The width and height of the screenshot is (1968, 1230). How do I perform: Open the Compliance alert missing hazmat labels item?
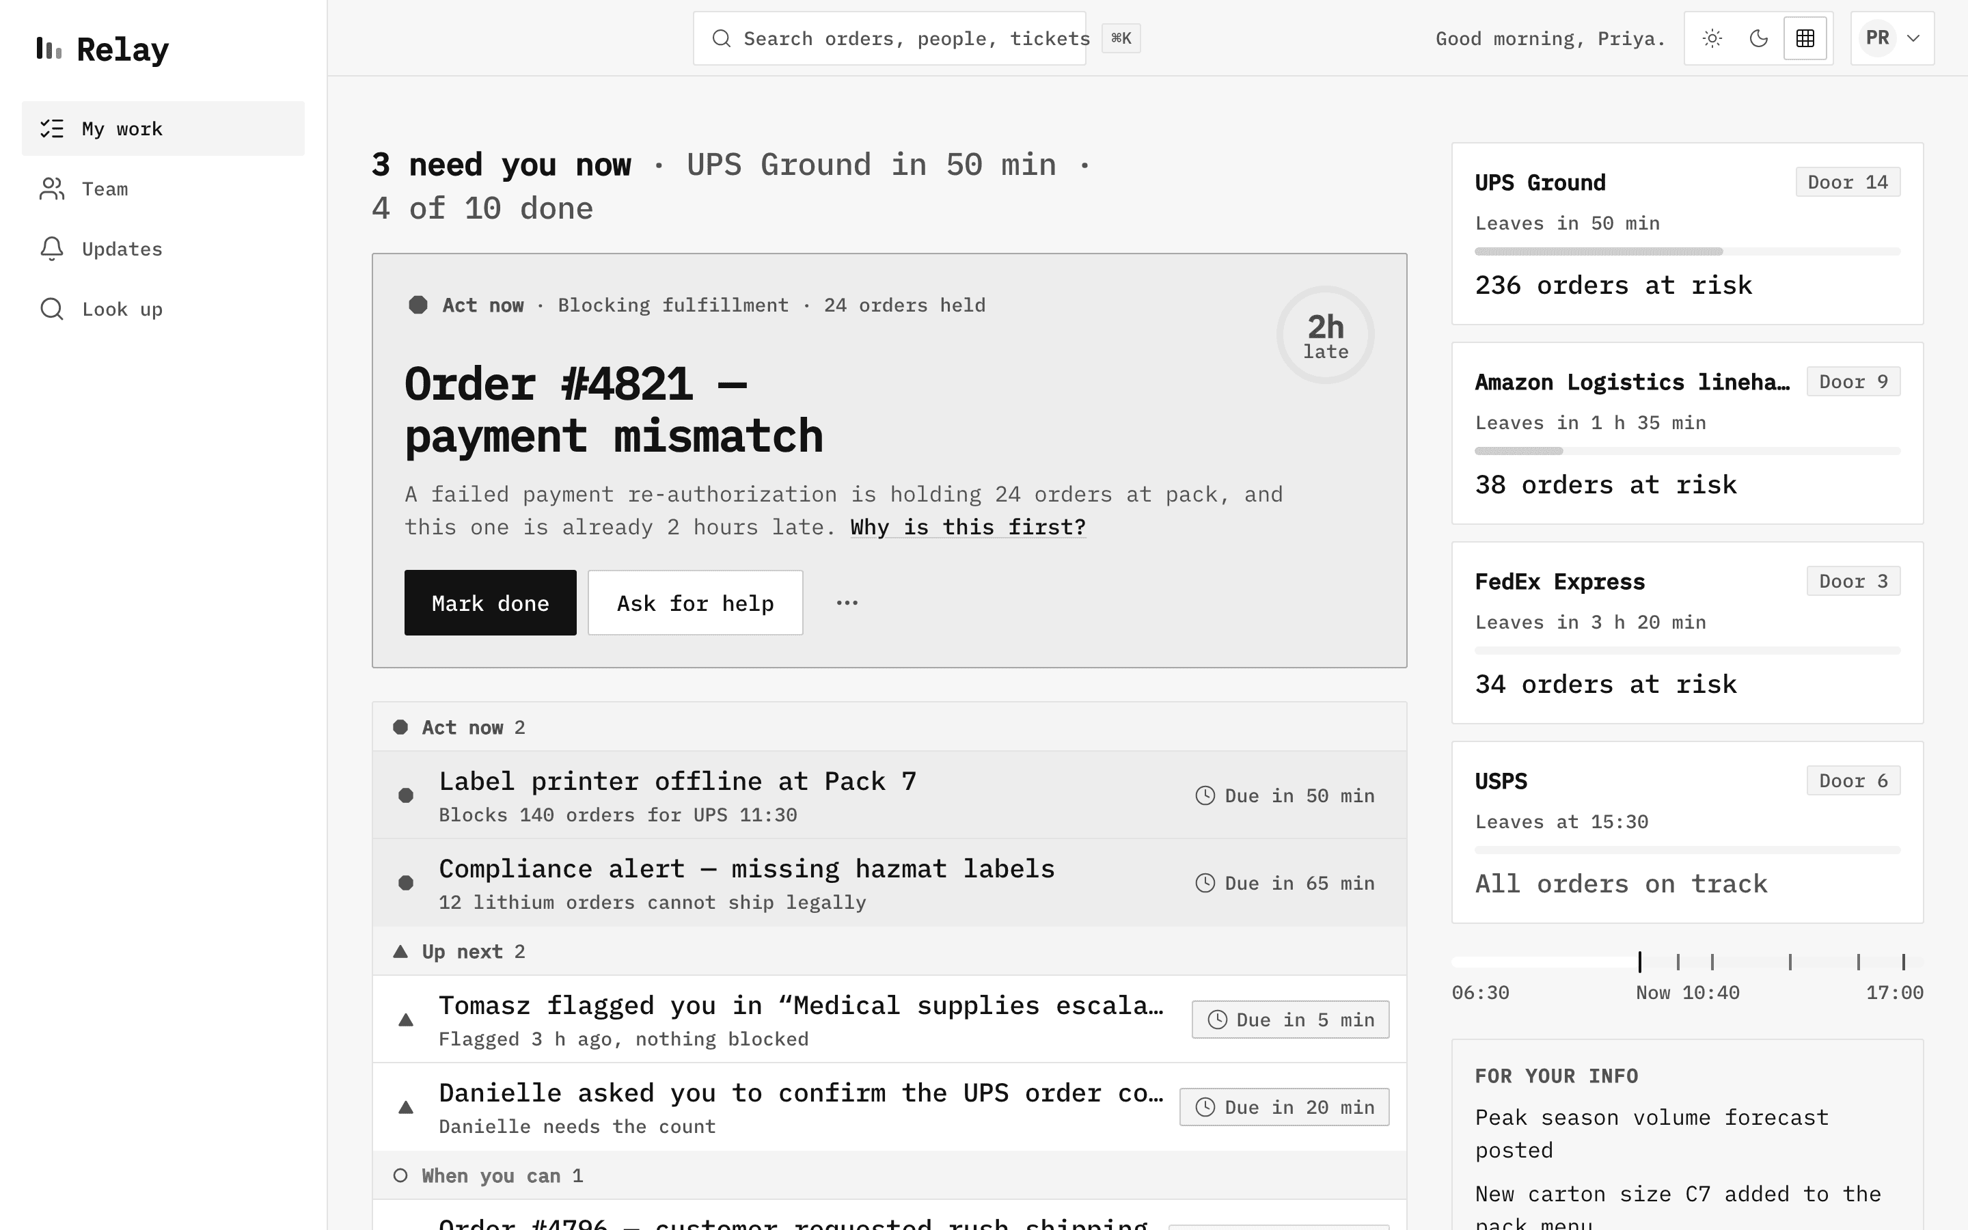889,883
